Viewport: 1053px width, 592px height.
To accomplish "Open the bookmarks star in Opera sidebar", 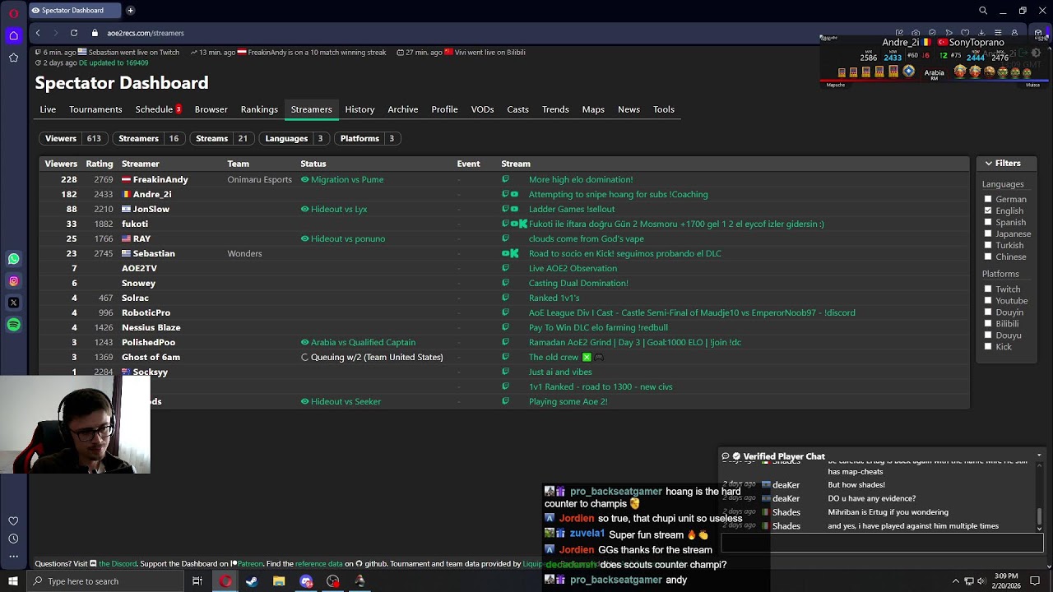I will (x=13, y=58).
